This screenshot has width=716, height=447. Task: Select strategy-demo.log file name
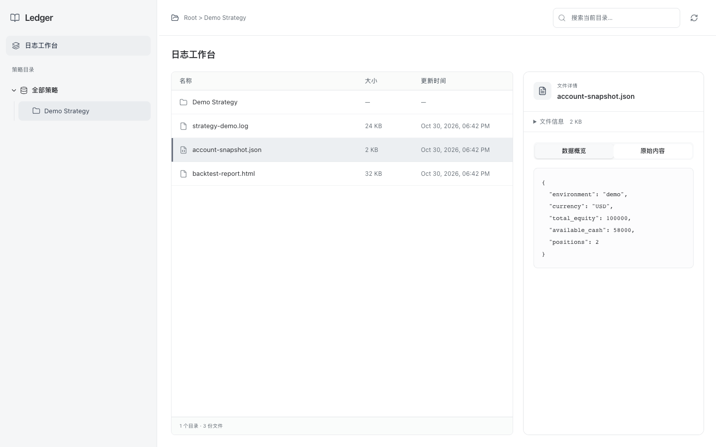coord(220,126)
